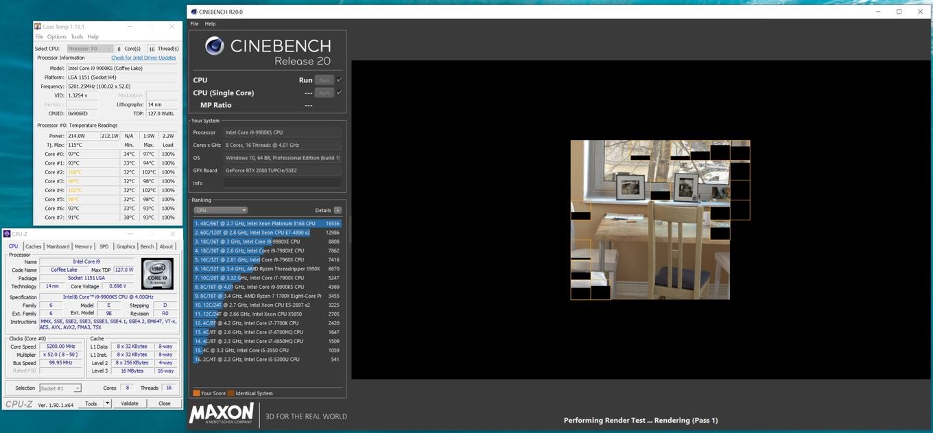Click the Your Score orange legend swatch

(x=196, y=393)
